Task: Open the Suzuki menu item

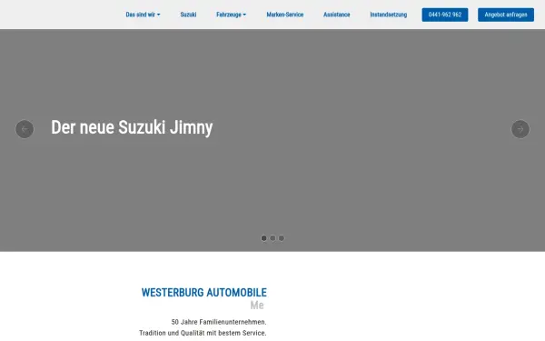Action: pos(188,15)
